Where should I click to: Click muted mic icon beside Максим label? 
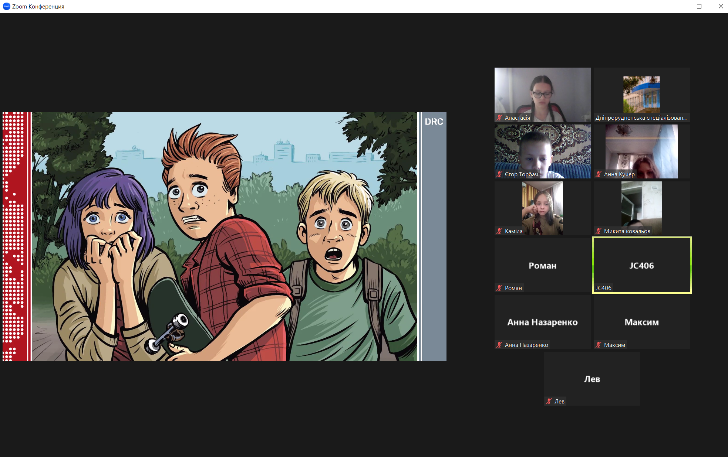coord(599,345)
